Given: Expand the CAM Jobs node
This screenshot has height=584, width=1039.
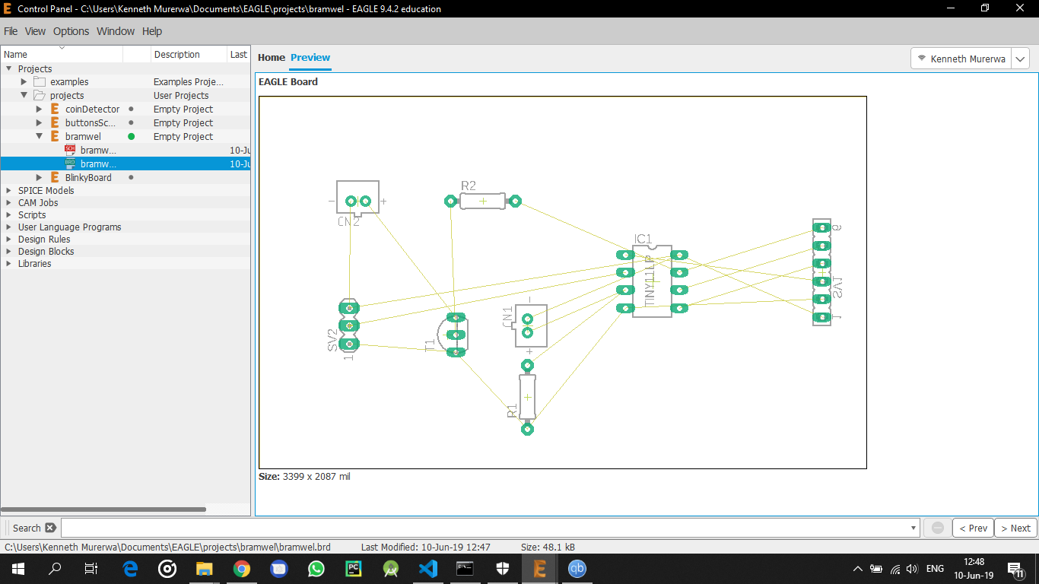Looking at the screenshot, I should point(8,202).
